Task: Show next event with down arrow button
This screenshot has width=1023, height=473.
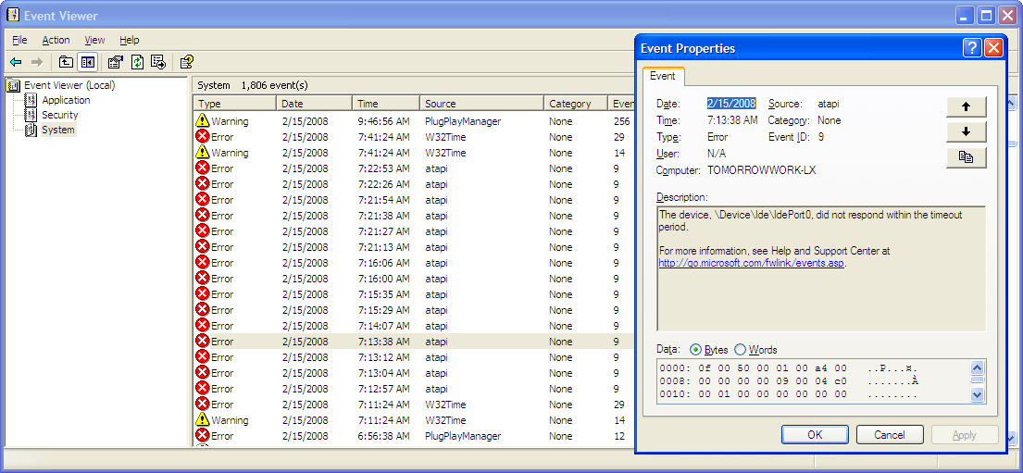Action: click(967, 131)
